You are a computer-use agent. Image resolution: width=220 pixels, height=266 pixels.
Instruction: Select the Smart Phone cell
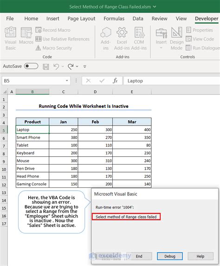coord(32,137)
